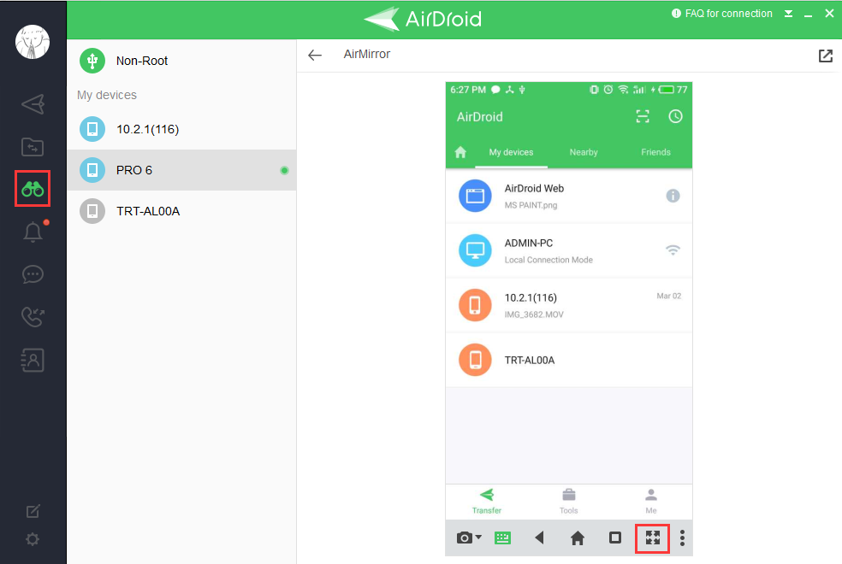842x564 pixels.
Task: Open the three-dot more options menu
Action: tap(682, 538)
